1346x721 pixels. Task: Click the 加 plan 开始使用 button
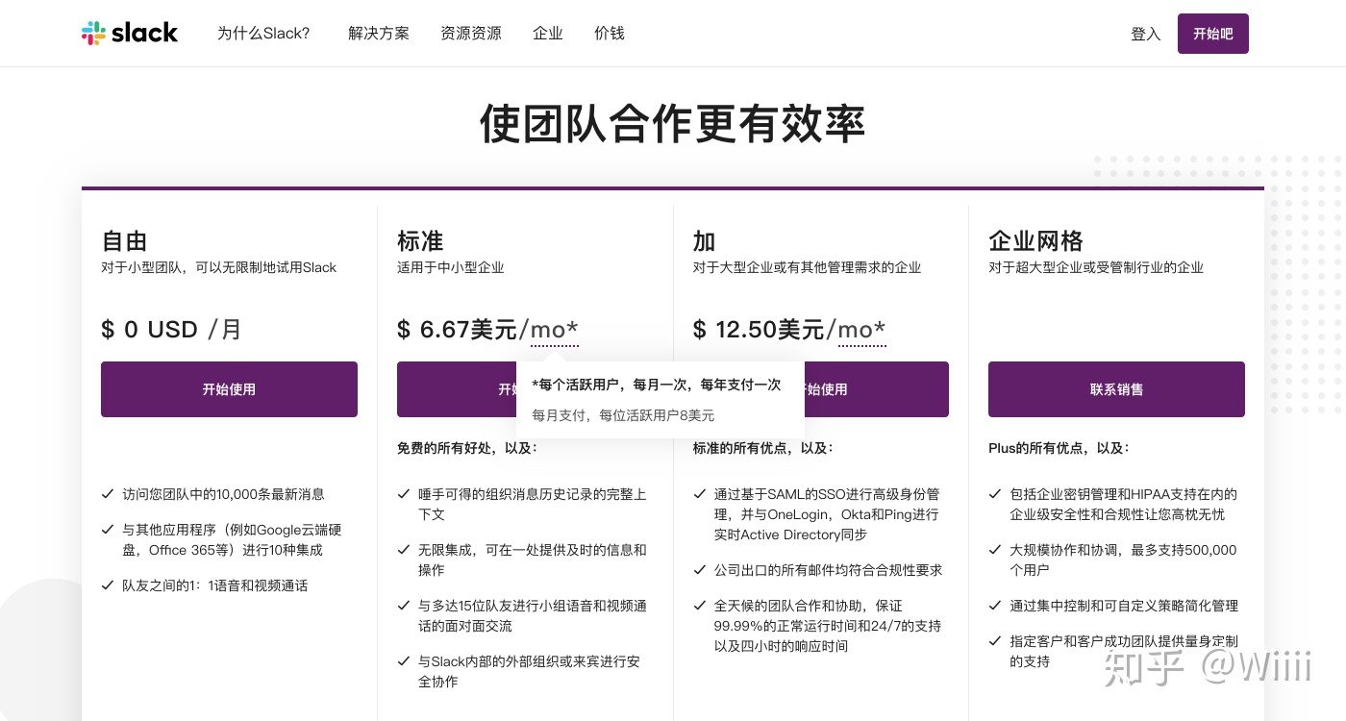(x=877, y=389)
